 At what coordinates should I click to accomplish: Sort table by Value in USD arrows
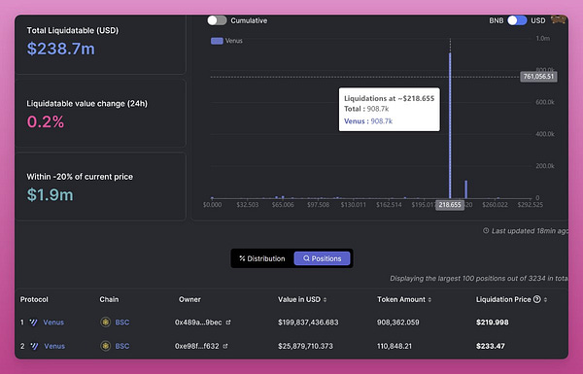point(325,299)
